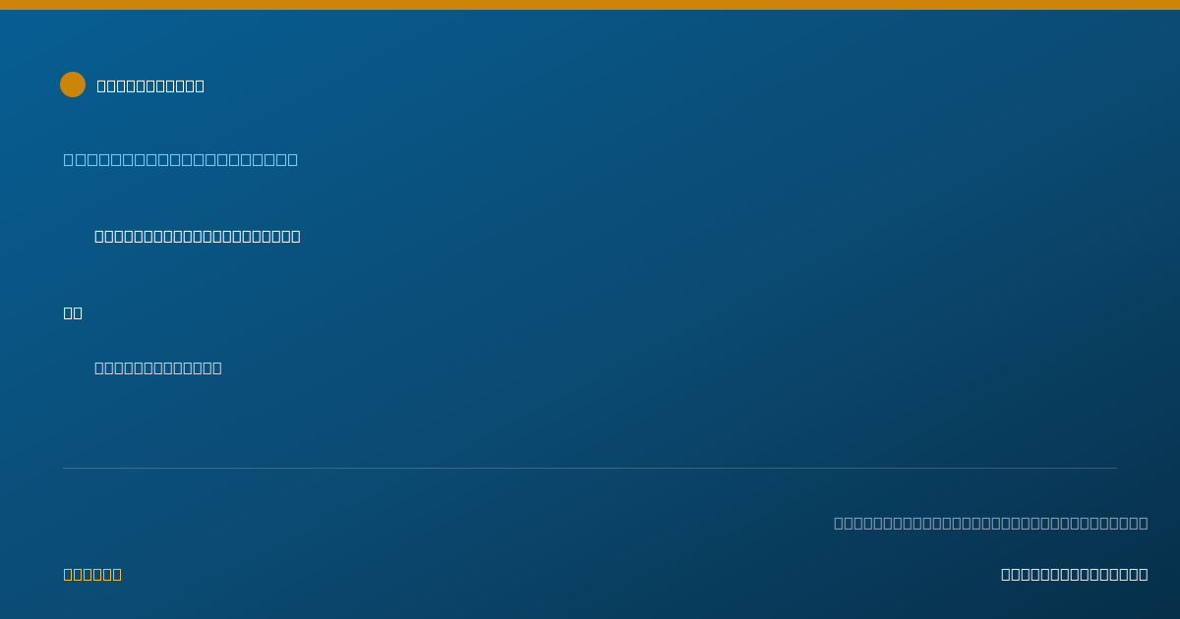Open the light blue headline text
The height and width of the screenshot is (619, 1180).
click(181, 159)
